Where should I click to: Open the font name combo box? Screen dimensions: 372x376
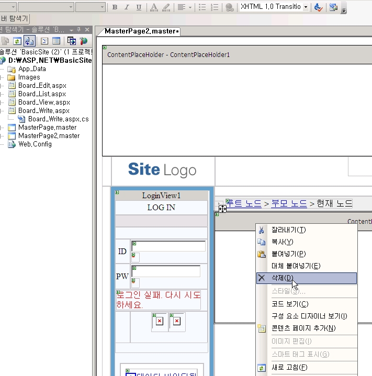pos(46,7)
